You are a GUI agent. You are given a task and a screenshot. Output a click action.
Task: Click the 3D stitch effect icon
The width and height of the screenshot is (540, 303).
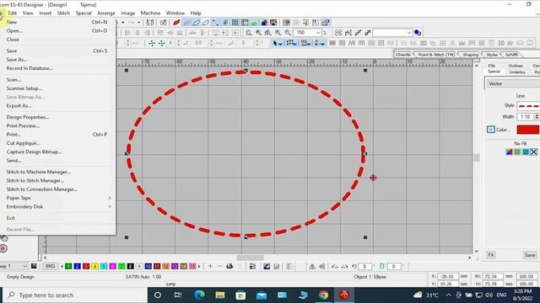(501, 43)
